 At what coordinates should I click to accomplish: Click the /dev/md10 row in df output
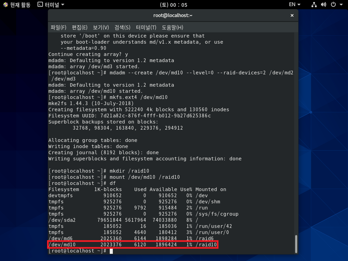click(133, 245)
